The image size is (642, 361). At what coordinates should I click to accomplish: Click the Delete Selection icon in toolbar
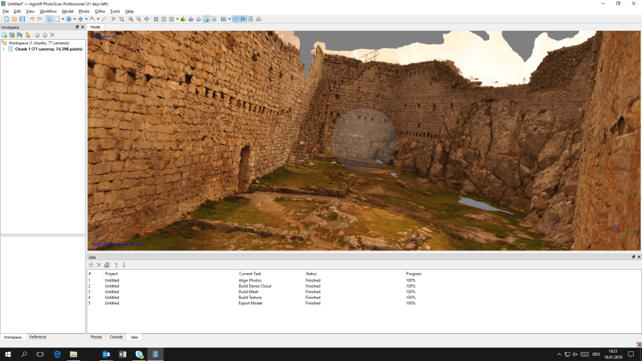[x=114, y=19]
